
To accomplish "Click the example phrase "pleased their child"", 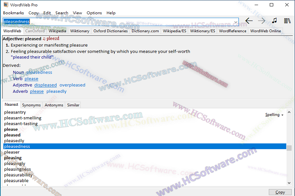I will (32, 57).
